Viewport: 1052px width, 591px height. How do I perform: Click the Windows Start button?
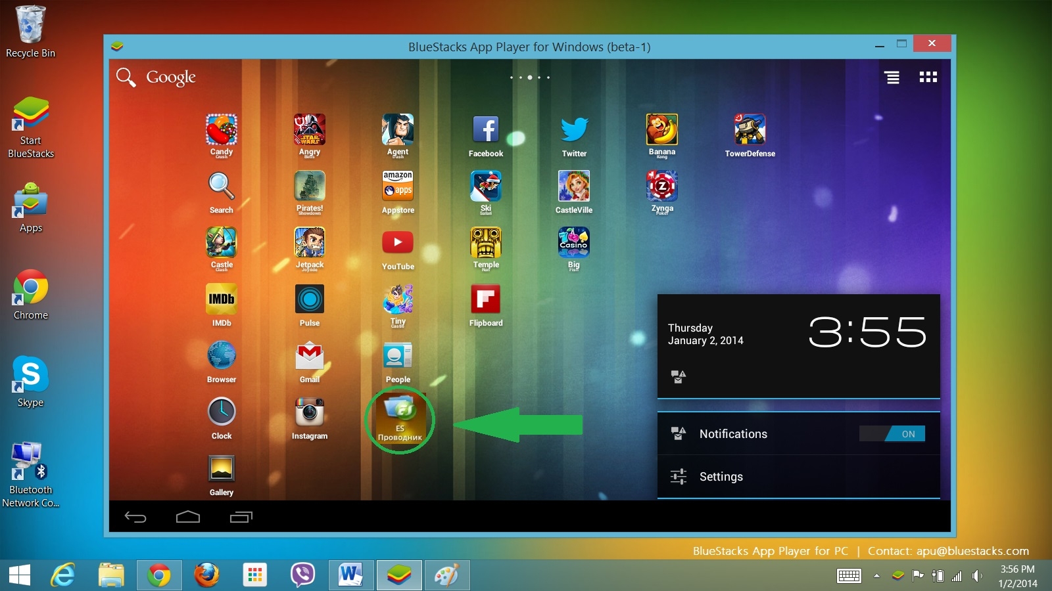20,576
